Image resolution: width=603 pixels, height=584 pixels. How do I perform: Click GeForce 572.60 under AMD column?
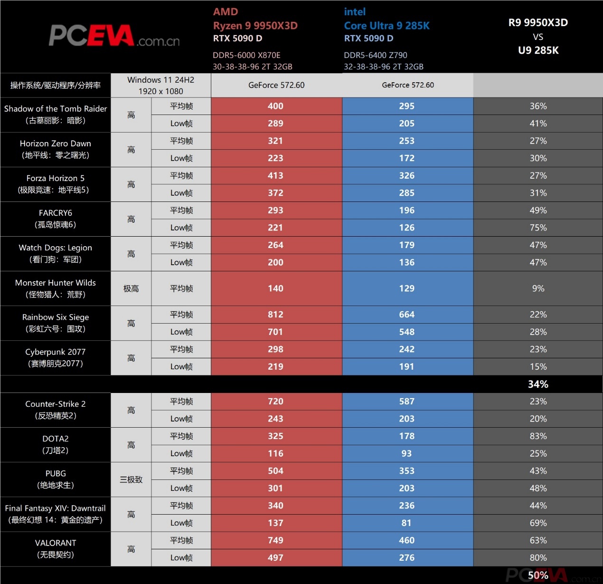coord(276,86)
